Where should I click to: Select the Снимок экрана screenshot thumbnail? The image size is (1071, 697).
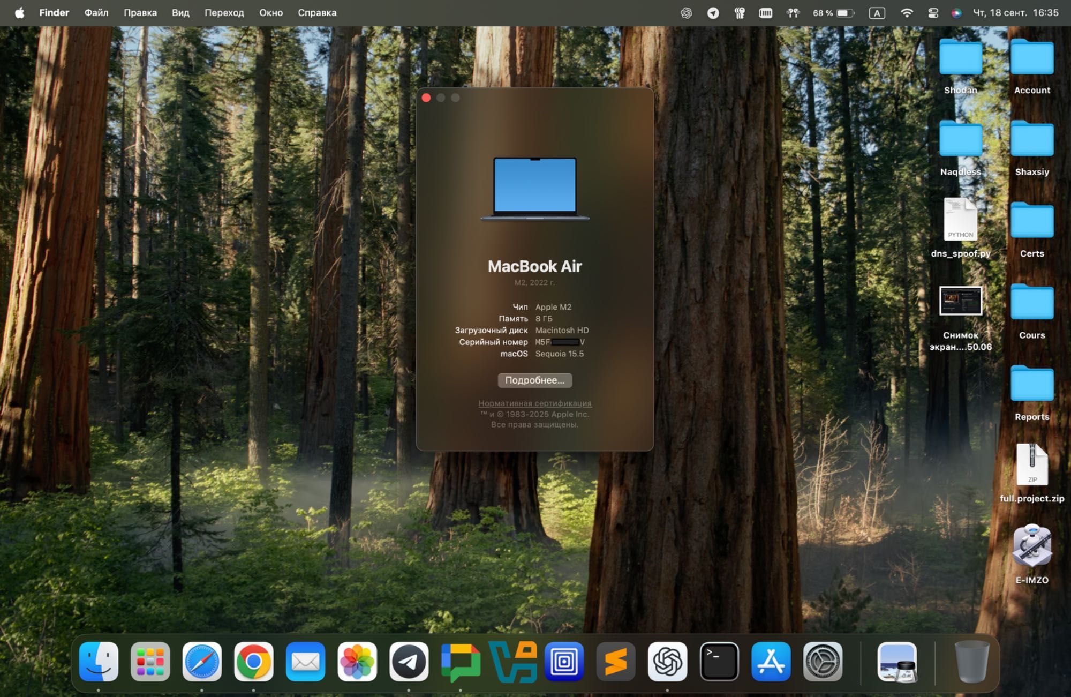pyautogui.click(x=961, y=301)
